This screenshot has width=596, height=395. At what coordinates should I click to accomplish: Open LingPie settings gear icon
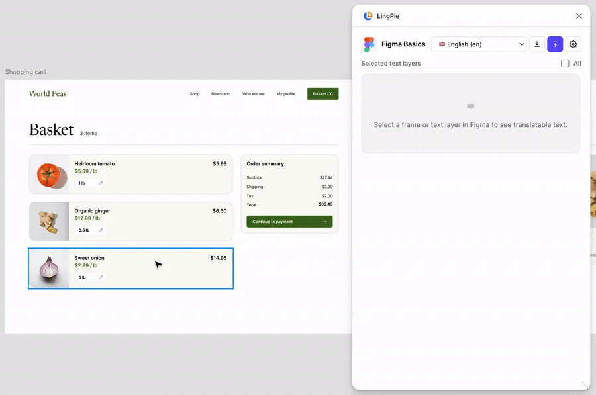tap(573, 44)
